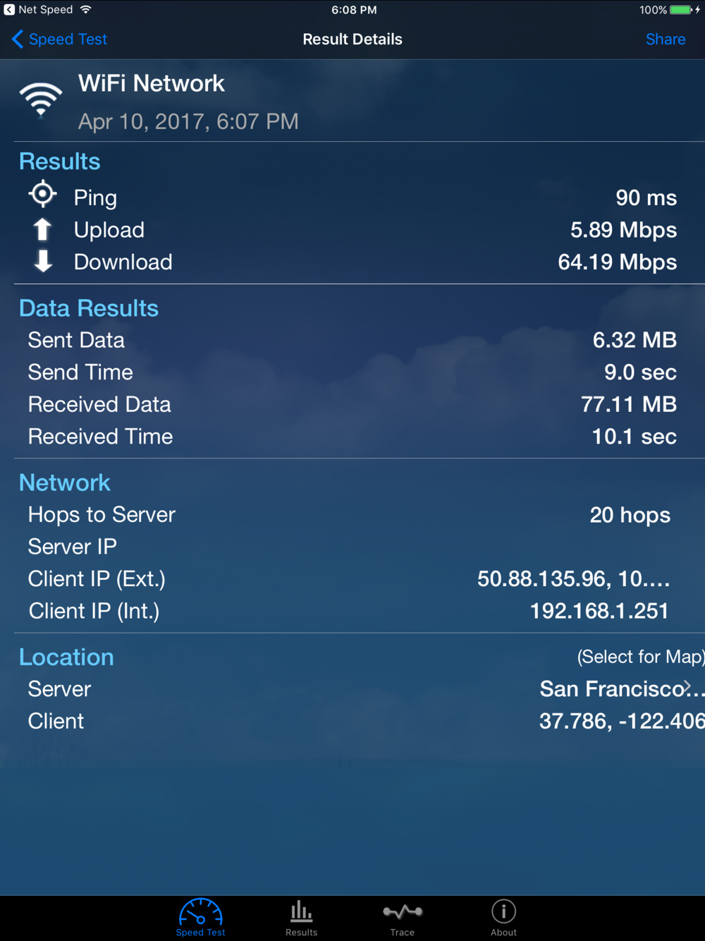Open the About info tab

pos(503,918)
